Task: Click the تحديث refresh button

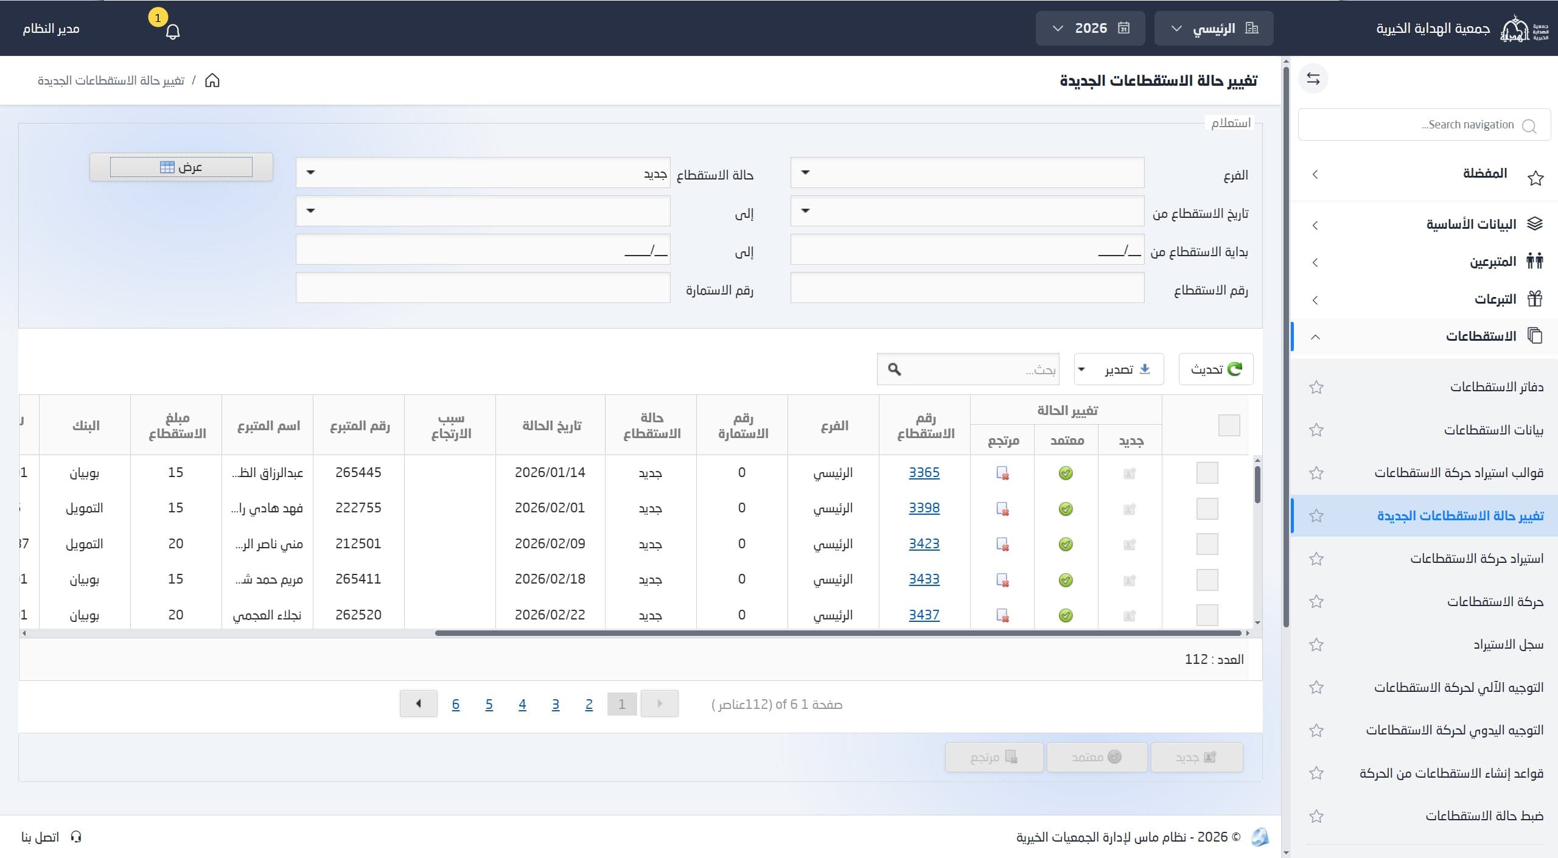Action: point(1216,369)
